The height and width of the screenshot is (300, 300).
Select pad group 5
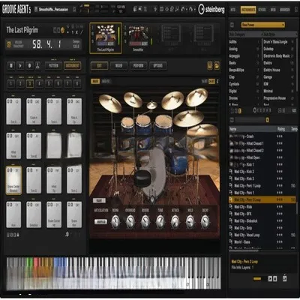49,83
